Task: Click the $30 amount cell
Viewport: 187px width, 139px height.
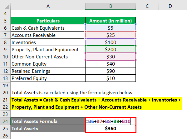Action: pos(111,57)
